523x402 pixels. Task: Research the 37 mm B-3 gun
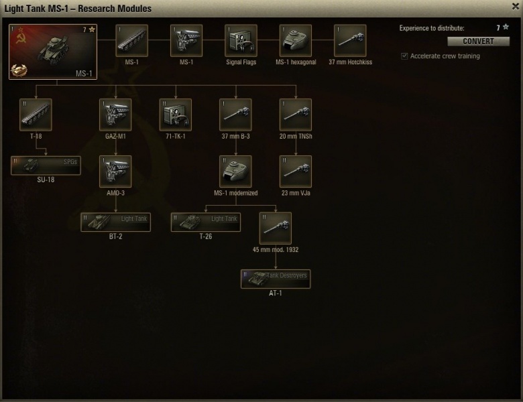[235, 115]
